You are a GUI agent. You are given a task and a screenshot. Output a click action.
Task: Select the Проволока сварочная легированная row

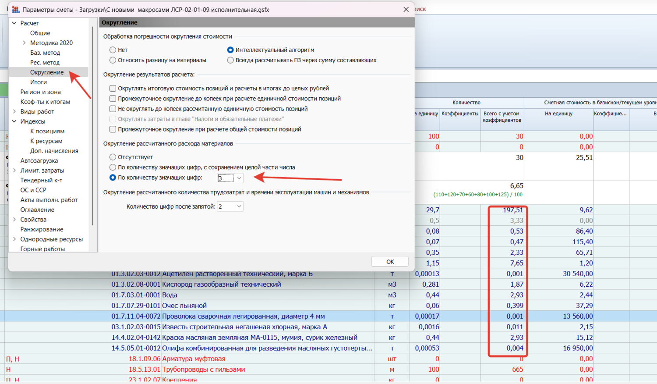click(x=243, y=316)
